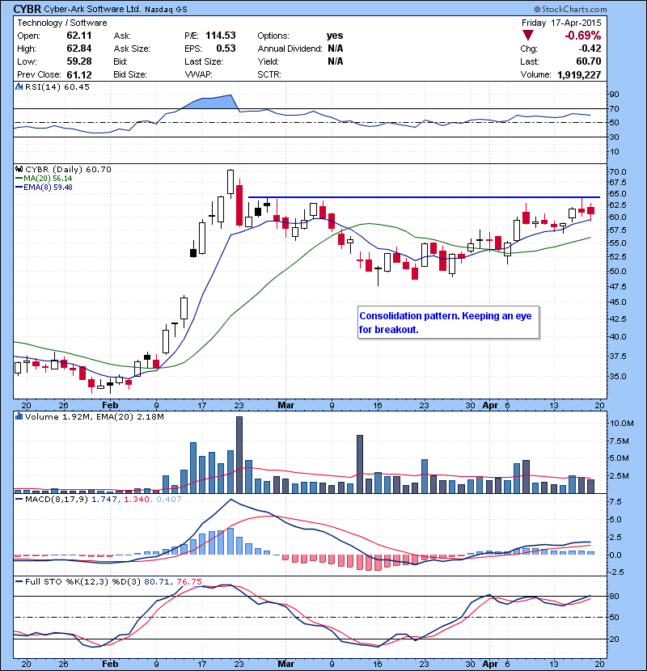Click the Nasdaq GS exchange label
Screen dimensions: 647x671
(166, 10)
